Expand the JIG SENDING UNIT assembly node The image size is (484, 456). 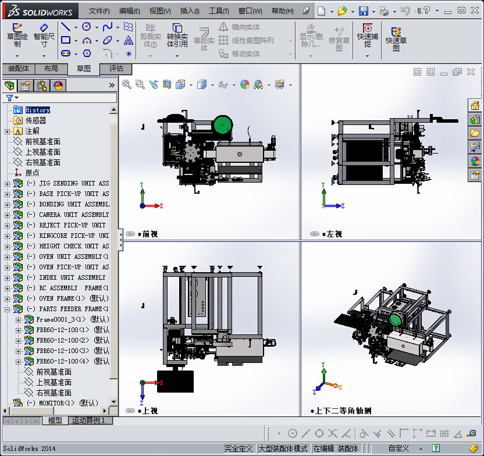point(8,184)
